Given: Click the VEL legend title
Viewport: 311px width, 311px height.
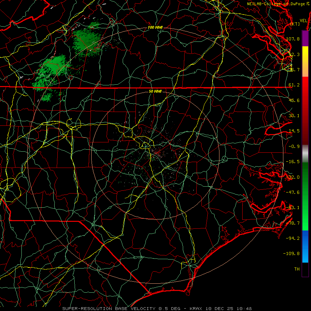Looking at the screenshot, I should coord(303,21).
